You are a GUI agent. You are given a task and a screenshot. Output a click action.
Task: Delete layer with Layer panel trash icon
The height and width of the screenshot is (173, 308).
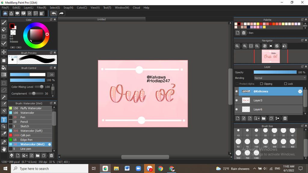pos(285,118)
